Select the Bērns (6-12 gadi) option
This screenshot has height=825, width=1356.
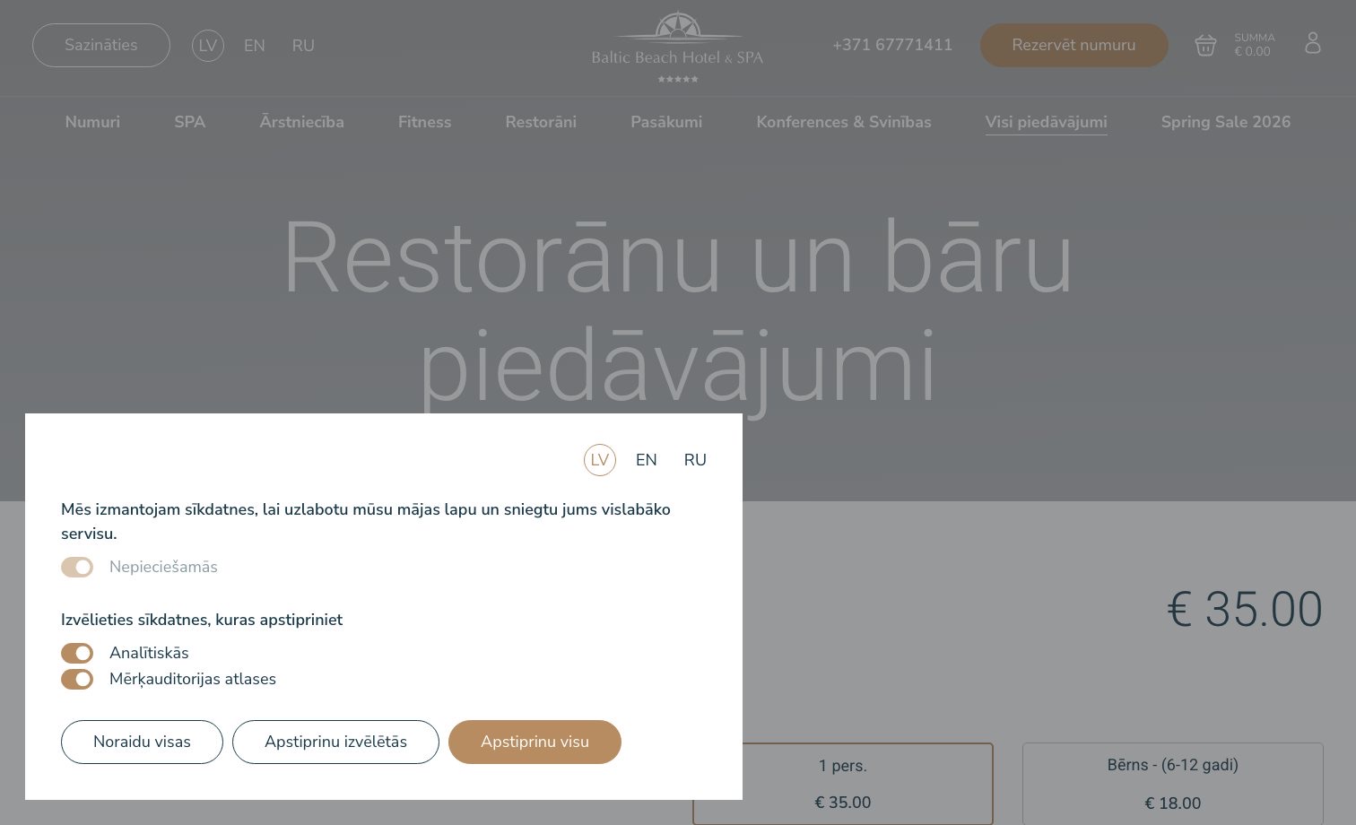coord(1172,783)
